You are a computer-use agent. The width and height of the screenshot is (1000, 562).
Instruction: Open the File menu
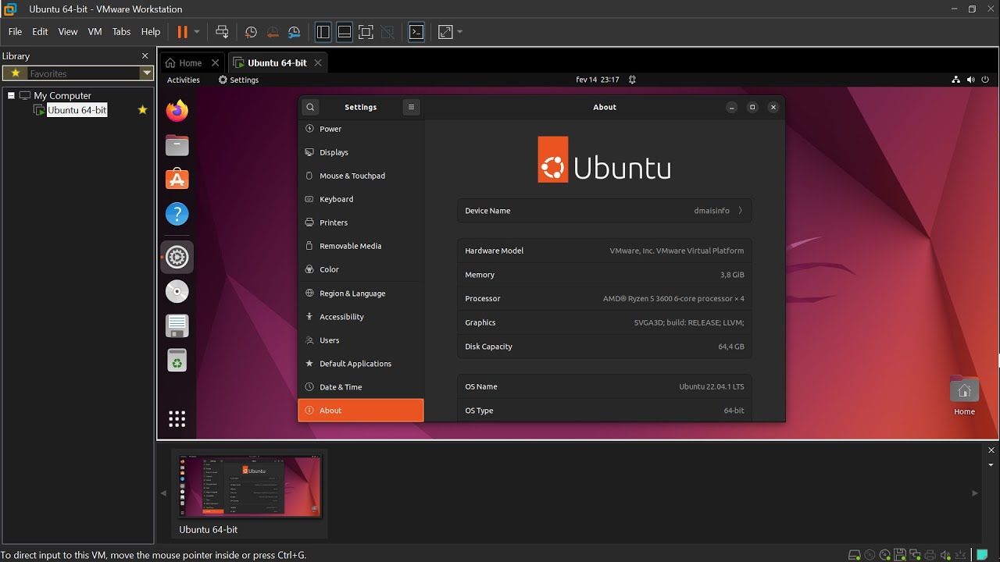point(15,32)
